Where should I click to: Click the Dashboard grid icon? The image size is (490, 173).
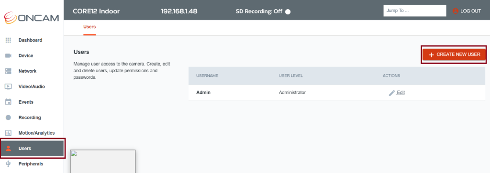click(9, 40)
